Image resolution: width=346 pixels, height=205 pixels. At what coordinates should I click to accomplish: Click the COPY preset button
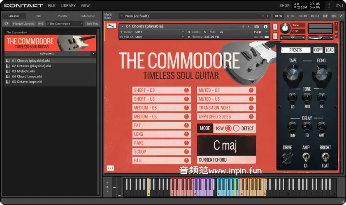coord(318,50)
